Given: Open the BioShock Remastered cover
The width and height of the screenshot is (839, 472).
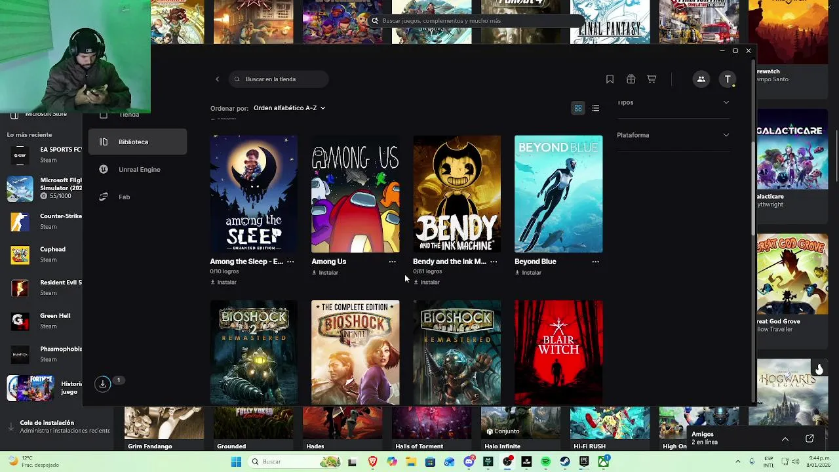Looking at the screenshot, I should pyautogui.click(x=457, y=353).
